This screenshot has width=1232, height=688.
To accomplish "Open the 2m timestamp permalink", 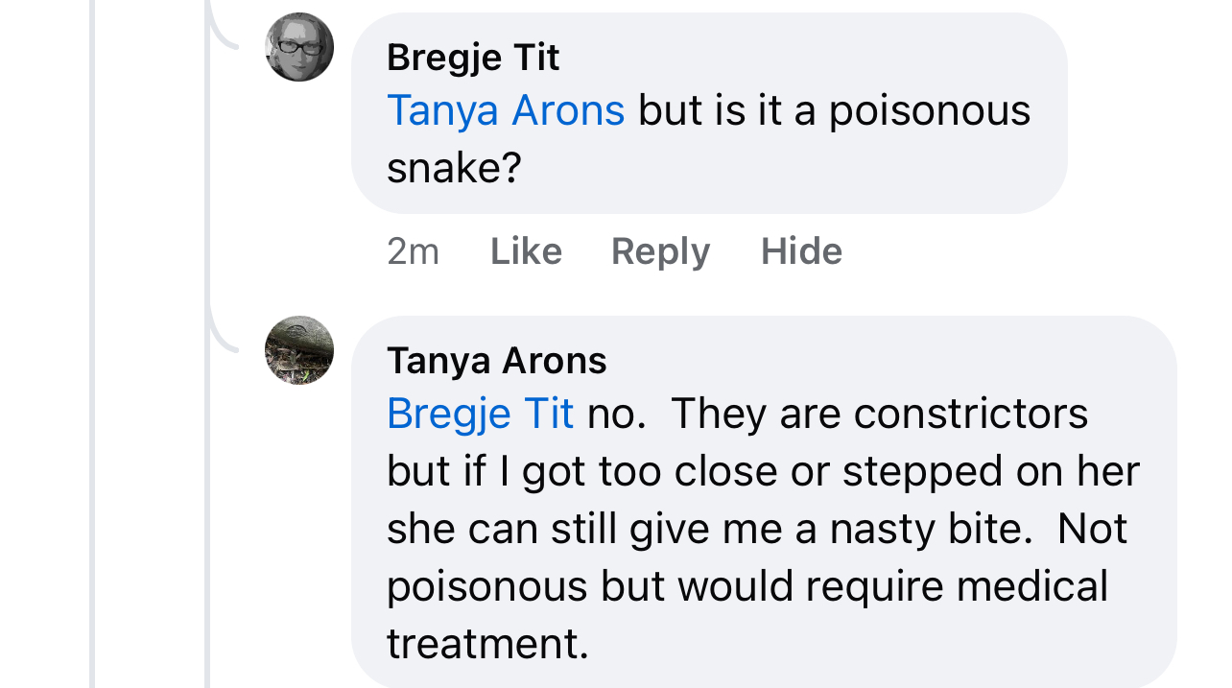I will coord(413,251).
